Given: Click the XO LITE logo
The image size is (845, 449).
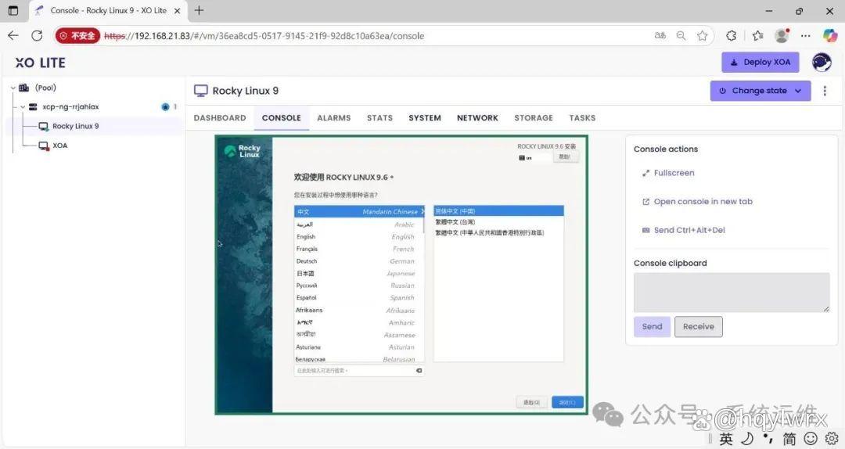Looking at the screenshot, I should point(41,63).
